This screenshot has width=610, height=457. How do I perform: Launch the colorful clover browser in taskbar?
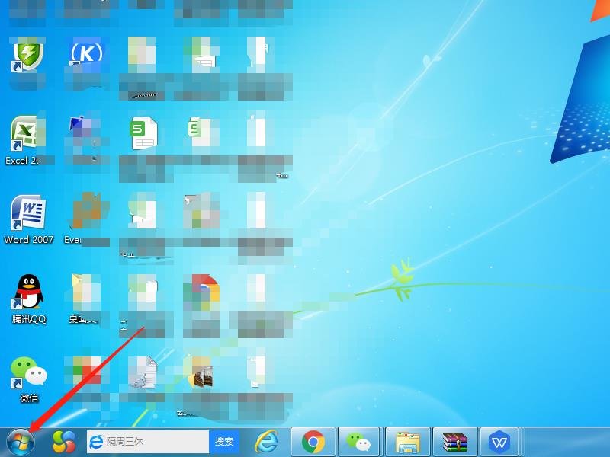pos(64,441)
